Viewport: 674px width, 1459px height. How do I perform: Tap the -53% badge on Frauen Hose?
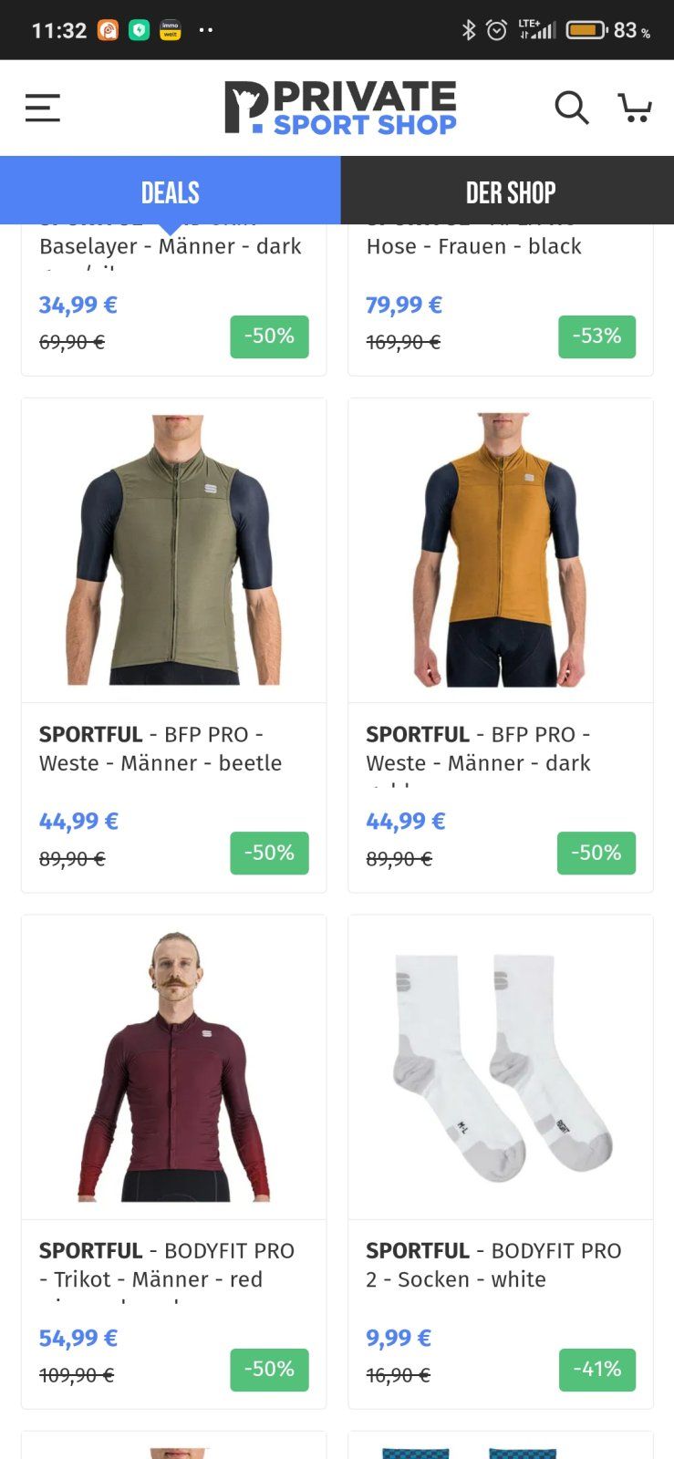[596, 336]
